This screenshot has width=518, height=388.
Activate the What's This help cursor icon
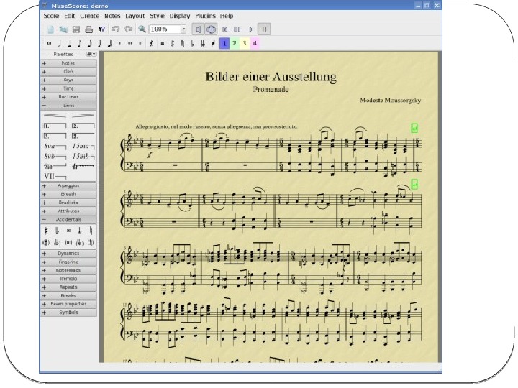coord(101,29)
